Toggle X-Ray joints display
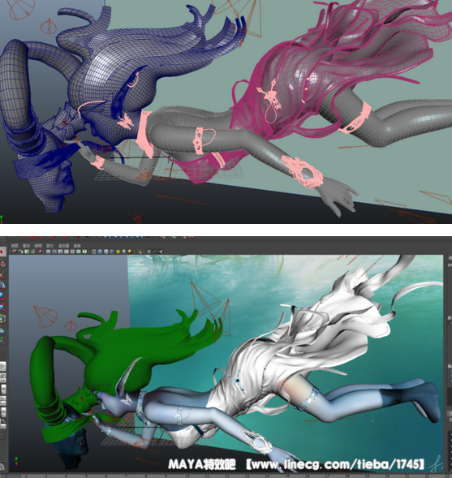 coord(161,252)
